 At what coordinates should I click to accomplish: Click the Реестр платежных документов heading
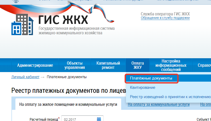[x=69, y=90]
